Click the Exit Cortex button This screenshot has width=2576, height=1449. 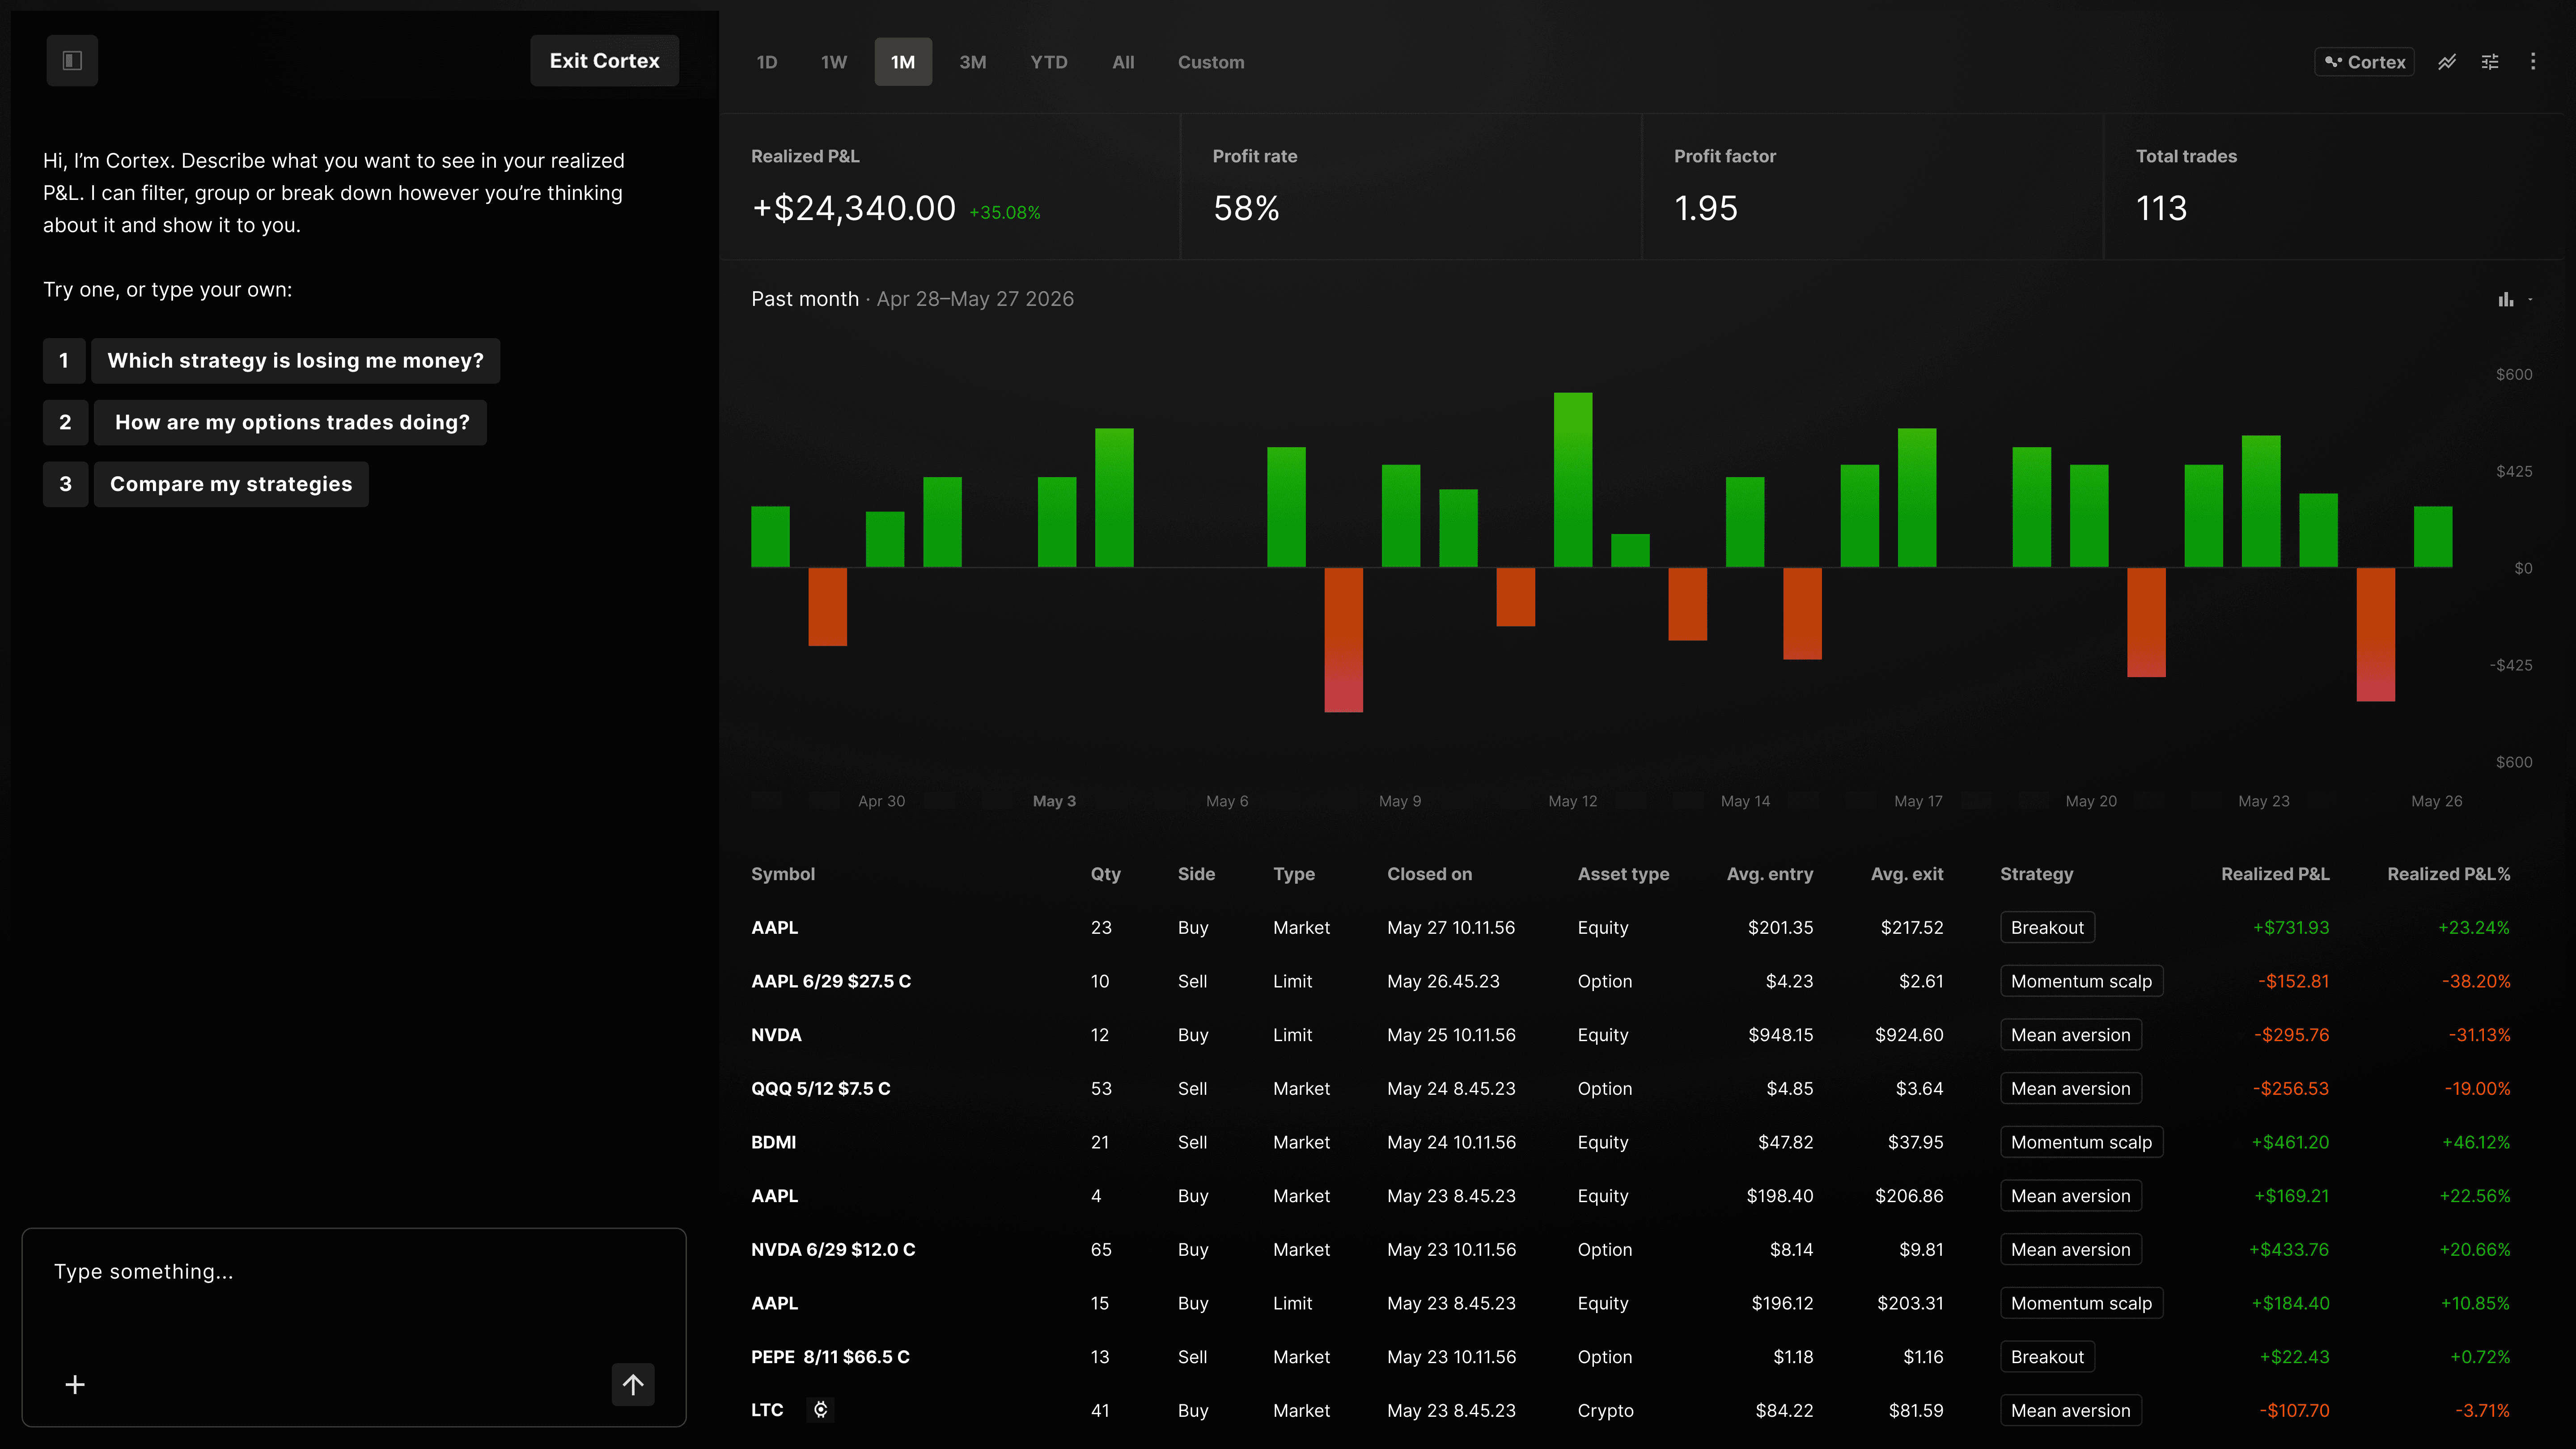[x=604, y=61]
